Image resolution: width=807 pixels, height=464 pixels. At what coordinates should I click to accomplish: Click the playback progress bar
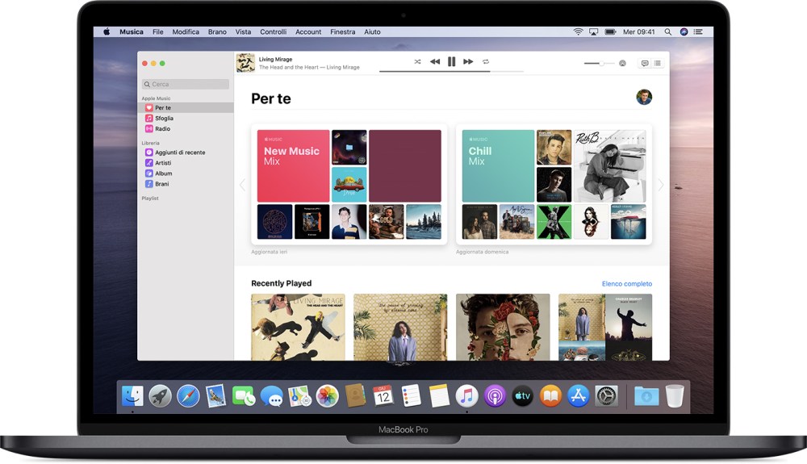click(x=451, y=72)
